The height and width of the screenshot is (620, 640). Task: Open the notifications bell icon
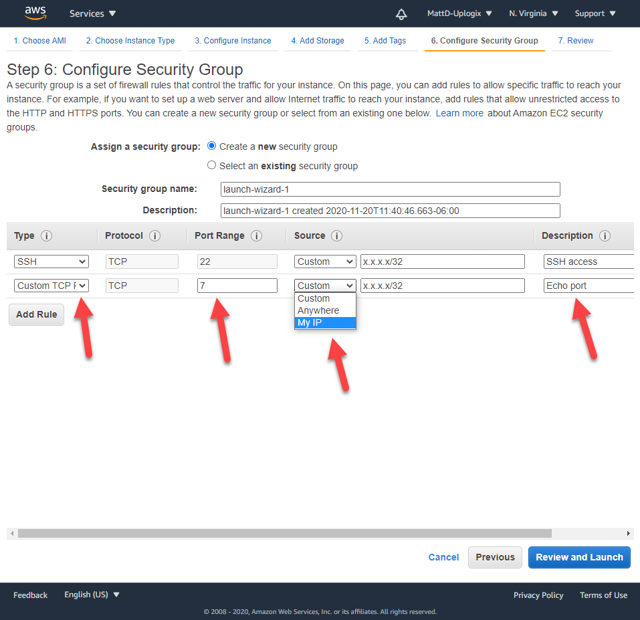(x=401, y=14)
